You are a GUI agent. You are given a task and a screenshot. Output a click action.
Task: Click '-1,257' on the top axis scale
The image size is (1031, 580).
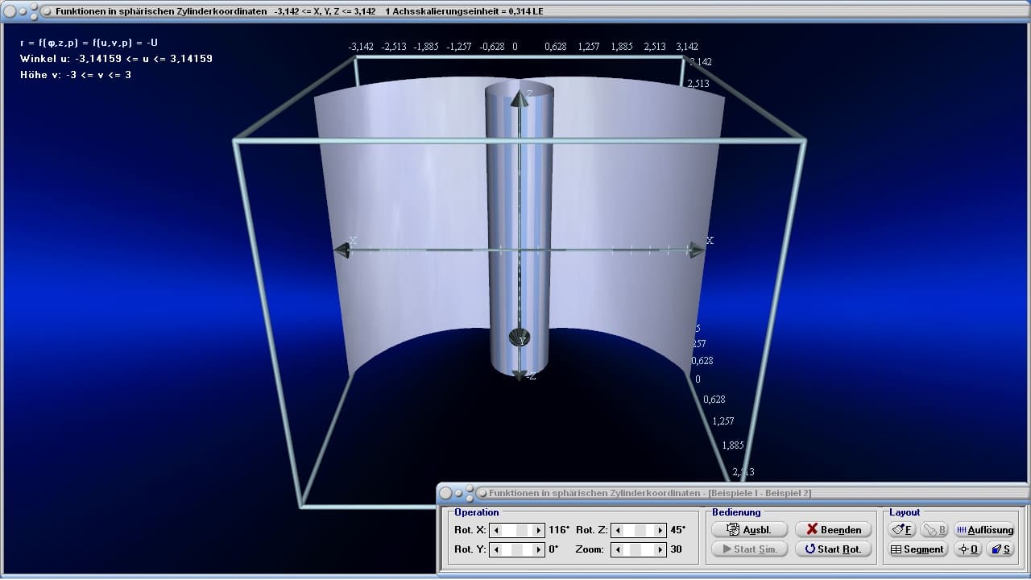[x=459, y=47]
